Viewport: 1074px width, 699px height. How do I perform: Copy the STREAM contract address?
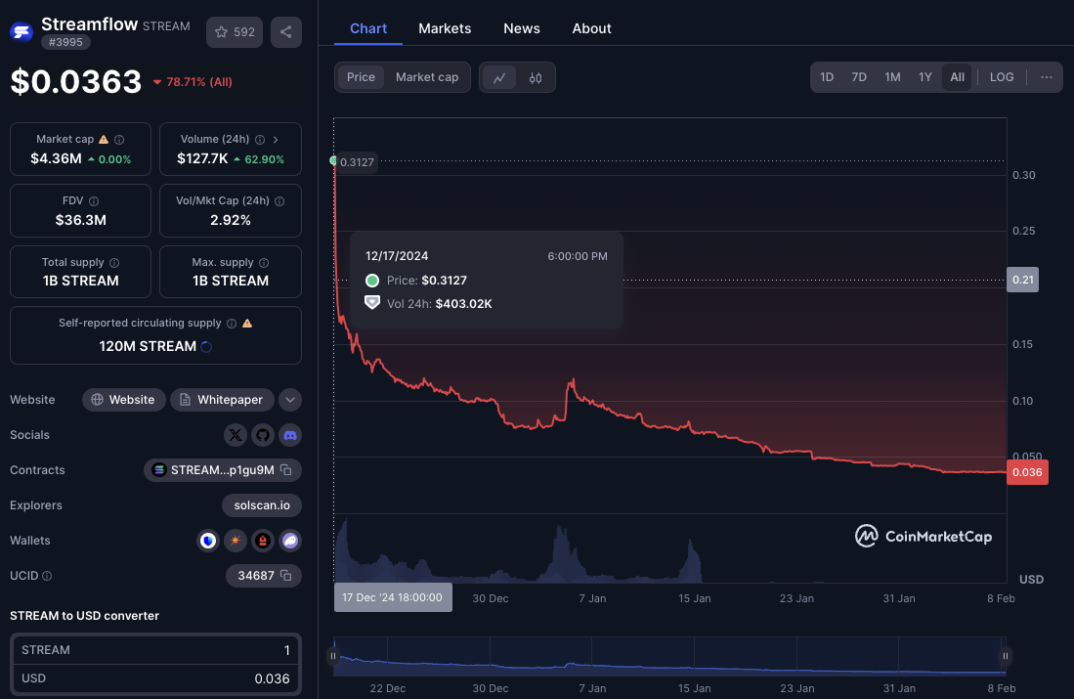click(x=286, y=470)
